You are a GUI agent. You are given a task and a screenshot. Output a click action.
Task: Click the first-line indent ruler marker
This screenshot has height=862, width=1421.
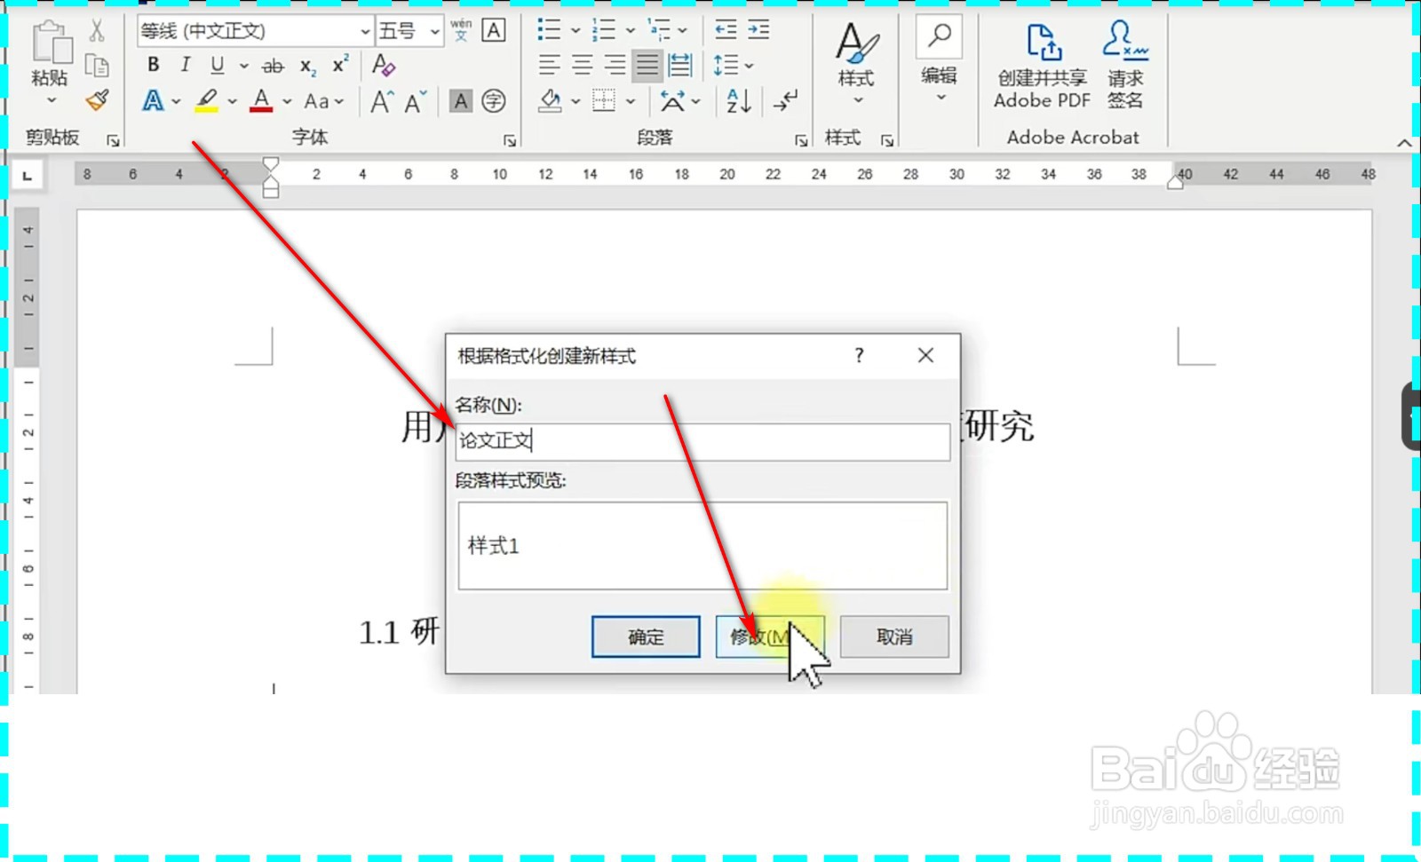point(271,164)
